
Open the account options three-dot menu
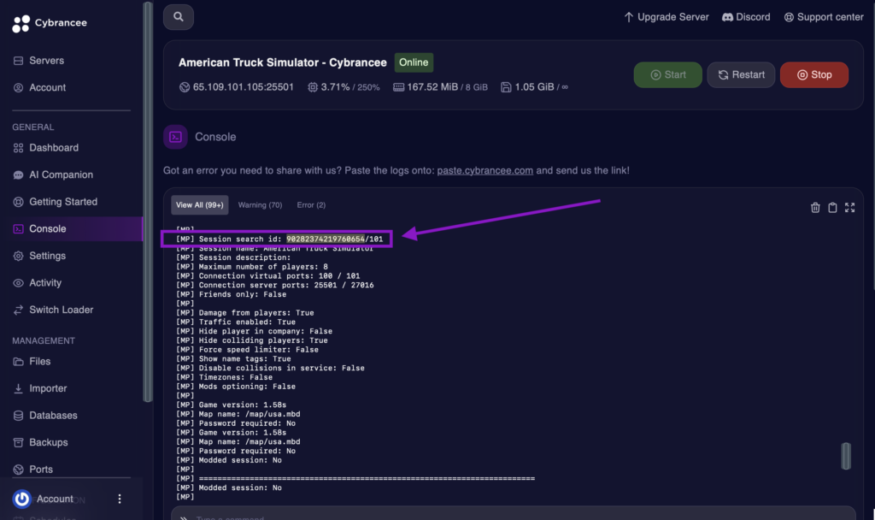[x=120, y=499]
